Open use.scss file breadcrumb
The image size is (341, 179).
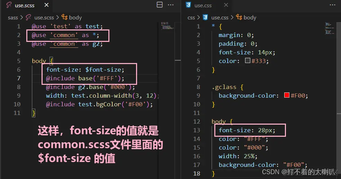pos(44,18)
